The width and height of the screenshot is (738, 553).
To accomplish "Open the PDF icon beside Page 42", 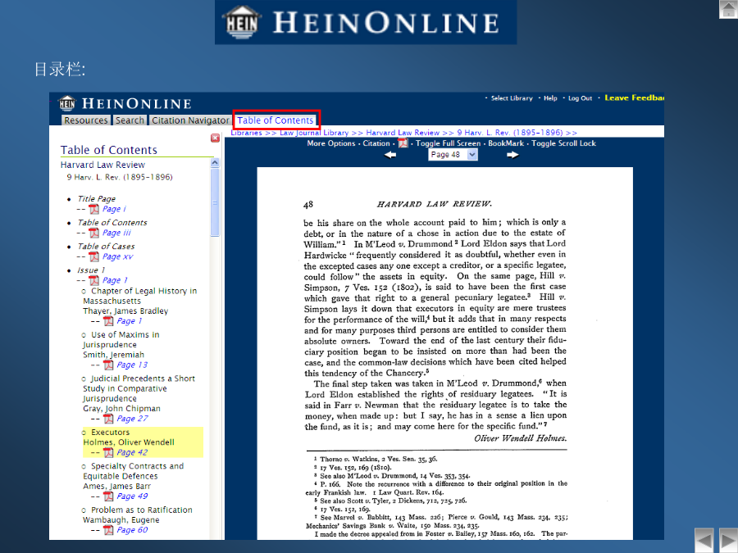I will [109, 452].
